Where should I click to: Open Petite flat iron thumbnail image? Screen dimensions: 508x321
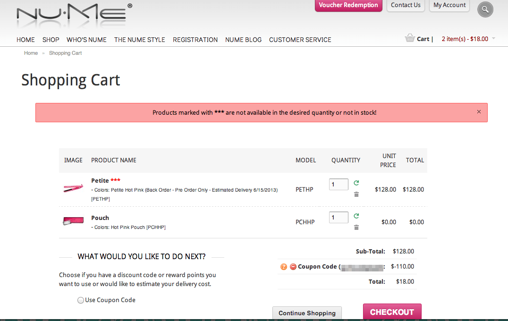(x=73, y=188)
